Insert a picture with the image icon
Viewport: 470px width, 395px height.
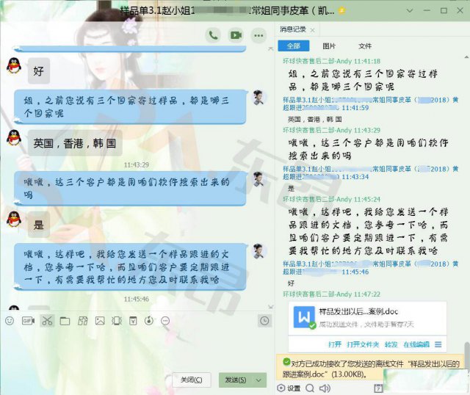[100, 321]
